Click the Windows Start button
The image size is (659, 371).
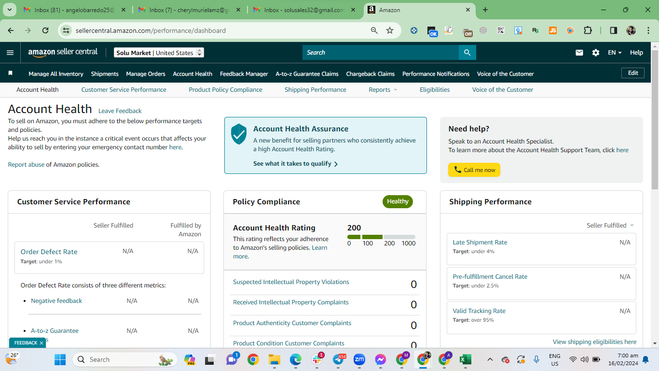60,359
